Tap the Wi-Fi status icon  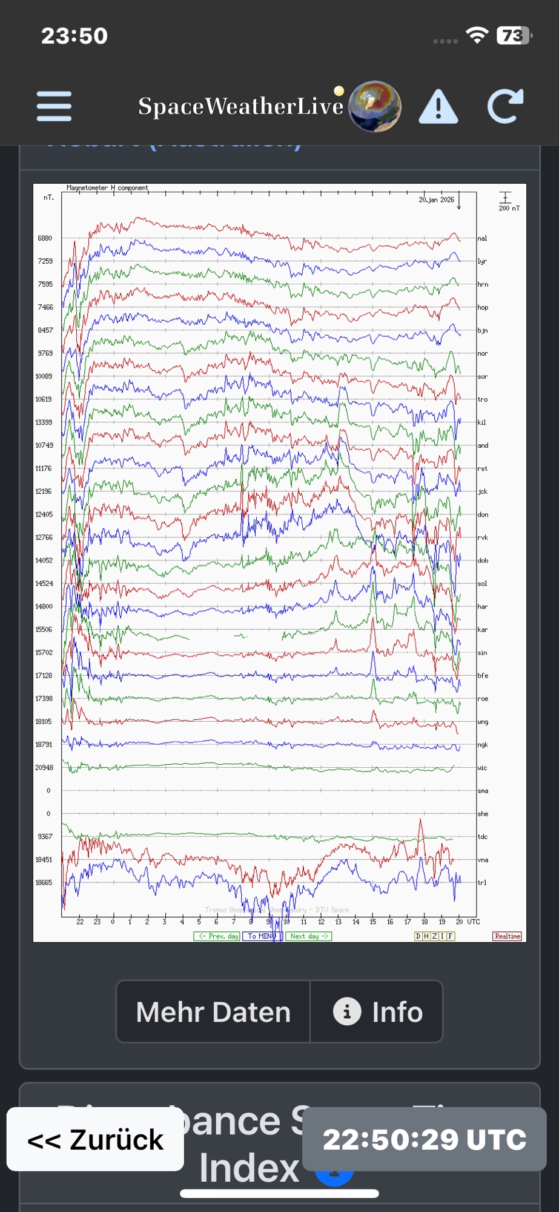point(477,36)
